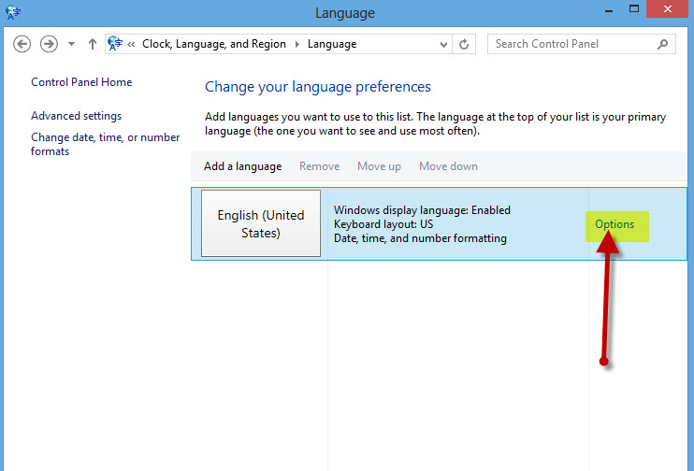Click the Back navigation arrow

[x=22, y=44]
